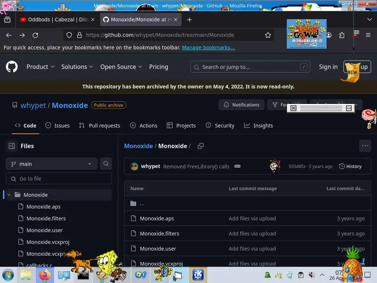
Task: Click the shield tracking protection icon
Action: [x=69, y=35]
